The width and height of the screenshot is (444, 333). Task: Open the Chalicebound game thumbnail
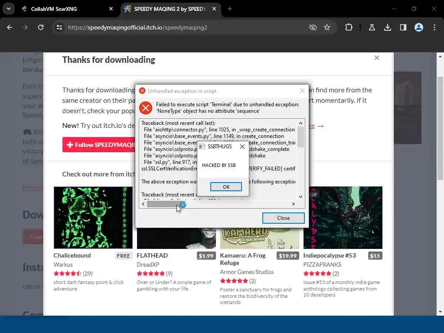(x=93, y=218)
